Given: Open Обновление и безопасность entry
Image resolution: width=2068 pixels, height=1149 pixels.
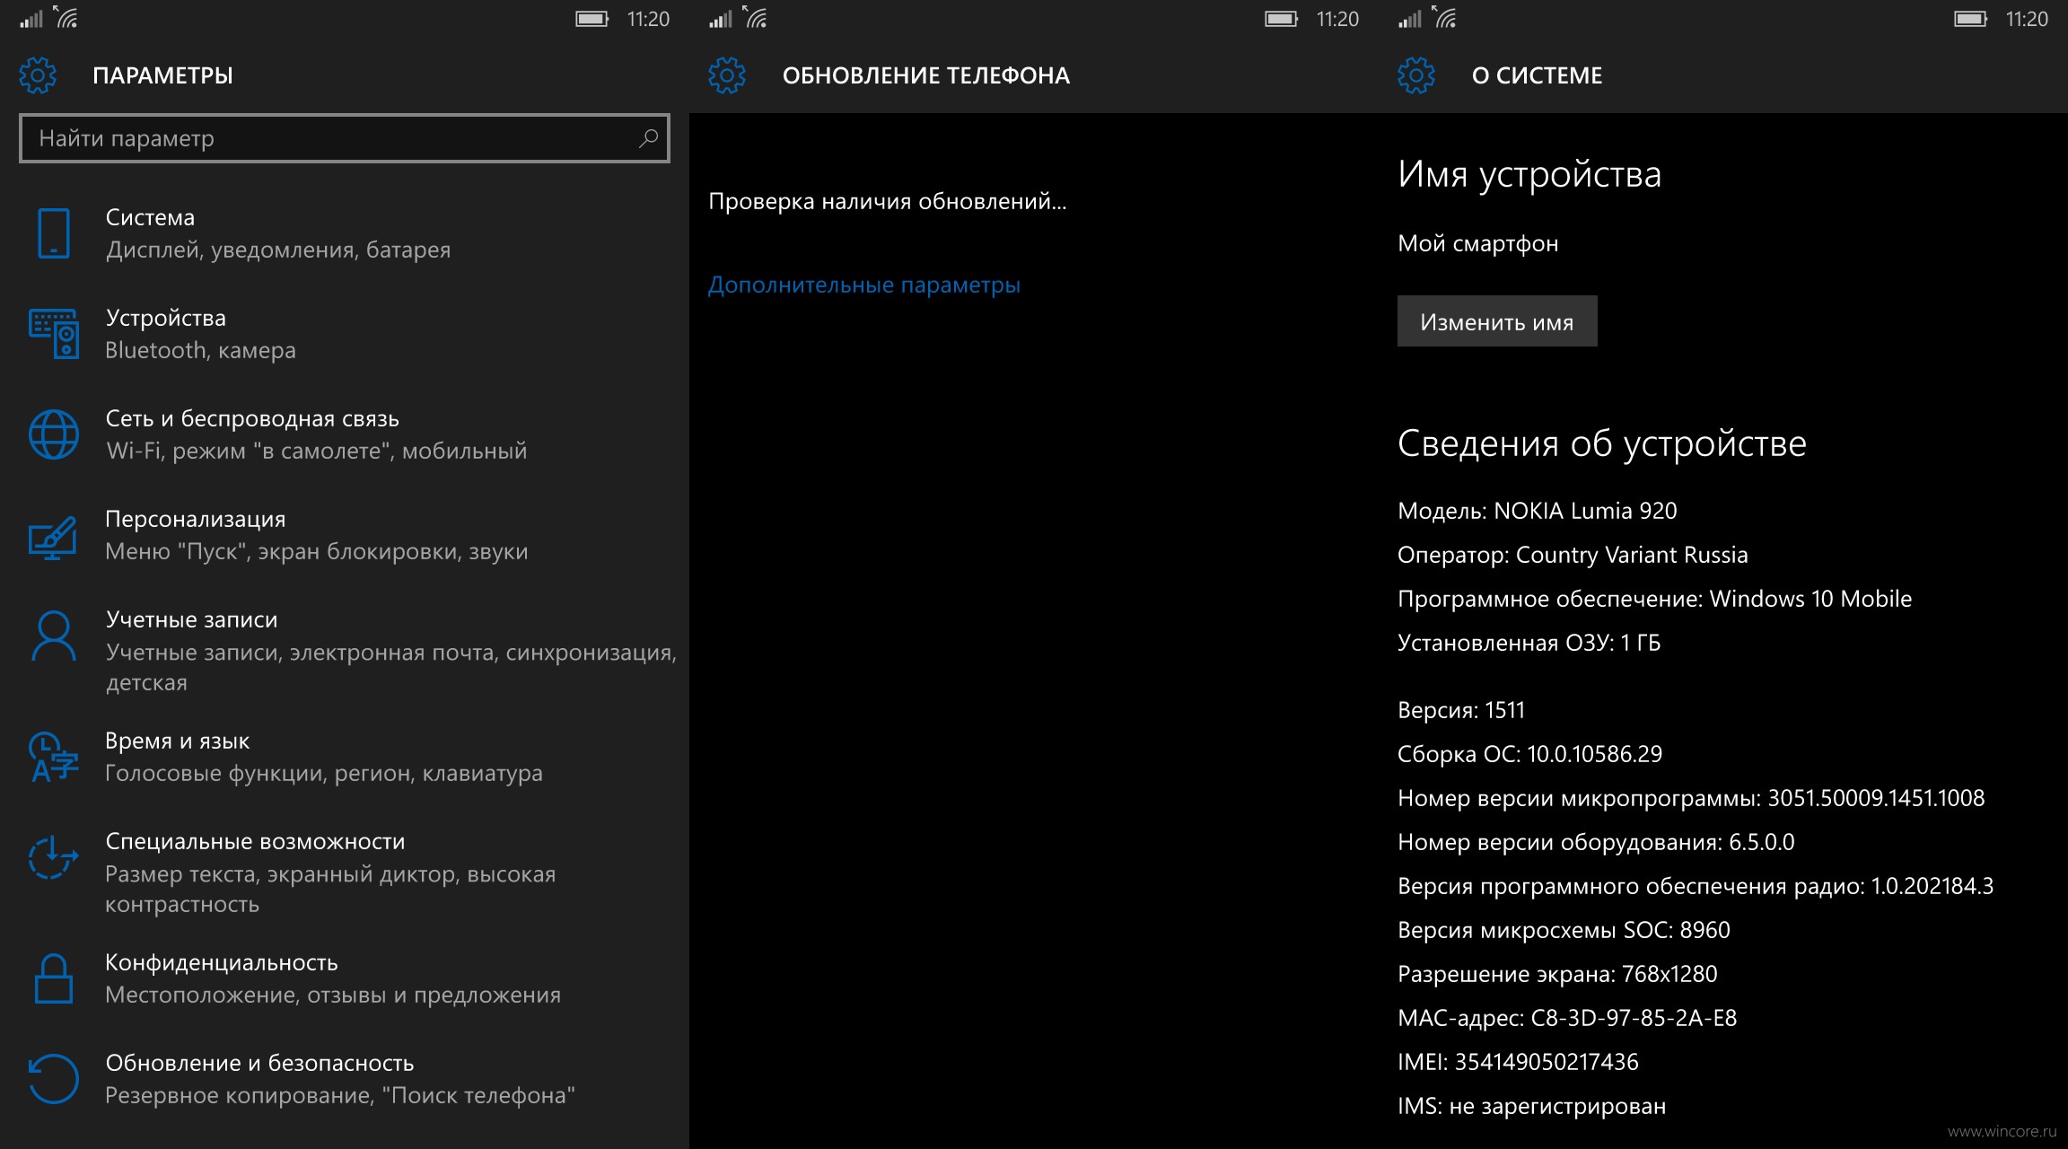Looking at the screenshot, I should click(345, 1079).
